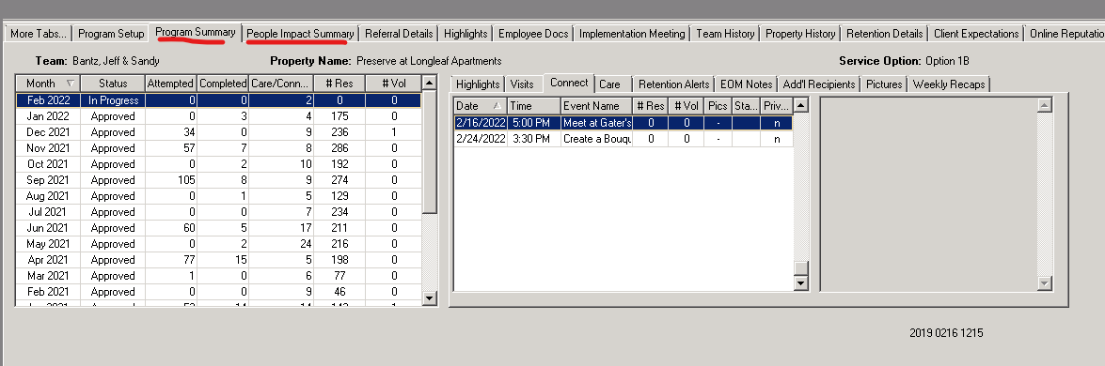1105x366 pixels.
Task: Select the Jul 2021 row
Action: [218, 212]
